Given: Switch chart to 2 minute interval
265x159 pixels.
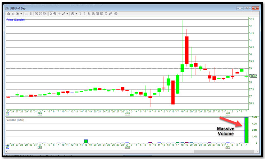Looking at the screenshot, I should [x=84, y=14].
